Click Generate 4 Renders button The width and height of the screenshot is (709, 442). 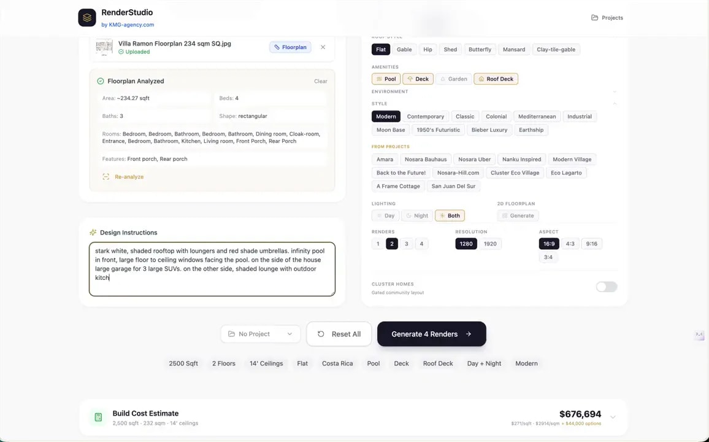pos(431,334)
